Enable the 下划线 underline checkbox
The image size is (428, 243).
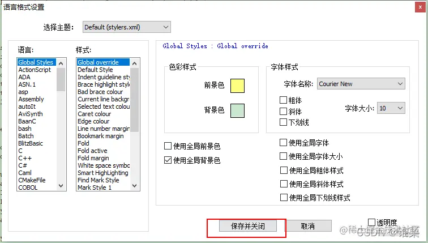click(x=283, y=122)
